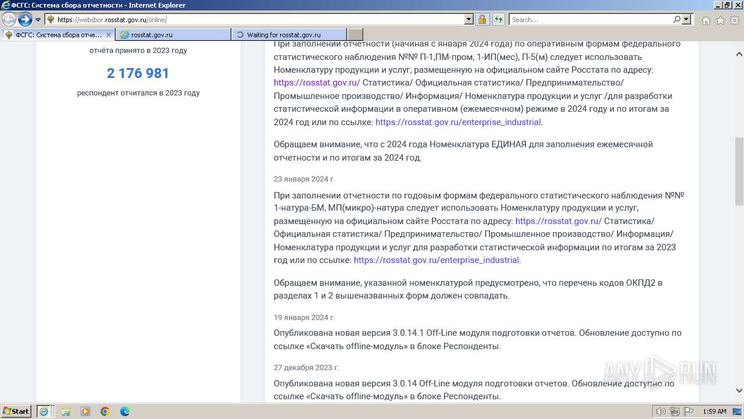Click the page scrollbar down arrow
This screenshot has height=419, width=744.
pos(739,390)
